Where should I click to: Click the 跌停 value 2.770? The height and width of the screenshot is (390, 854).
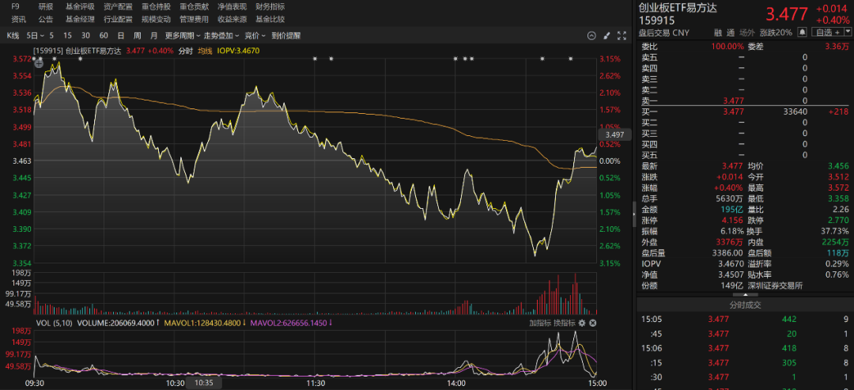coord(838,221)
